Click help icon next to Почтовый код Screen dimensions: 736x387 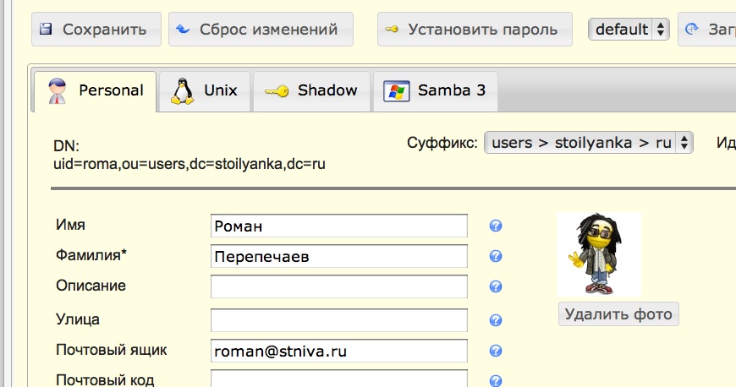pos(497,381)
